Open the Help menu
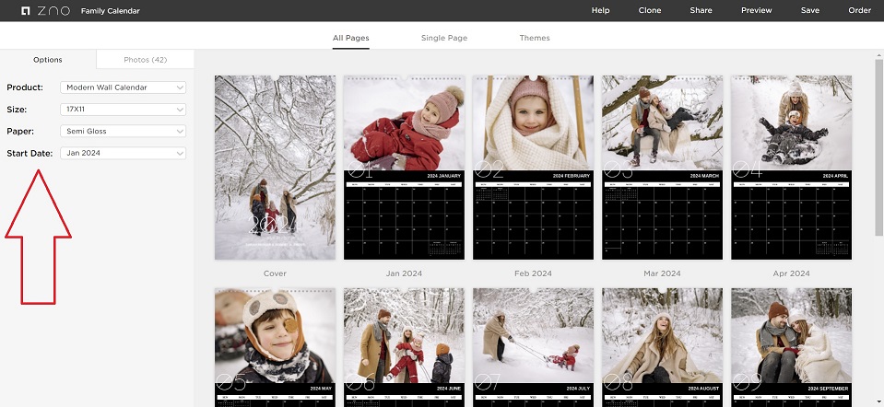Screen dimensions: 884x407 (600, 10)
